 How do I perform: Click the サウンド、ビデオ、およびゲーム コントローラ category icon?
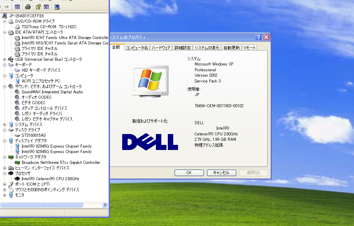point(11,87)
